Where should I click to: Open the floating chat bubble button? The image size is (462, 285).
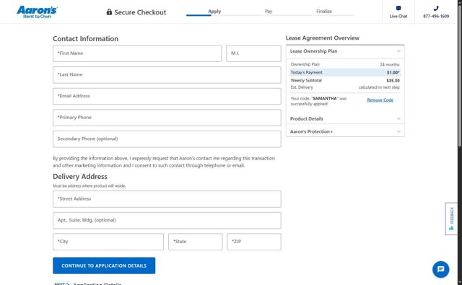pyautogui.click(x=441, y=269)
